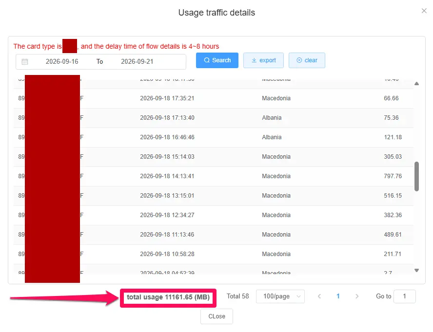Click Albania in the 17:13:40 row

coord(272,118)
